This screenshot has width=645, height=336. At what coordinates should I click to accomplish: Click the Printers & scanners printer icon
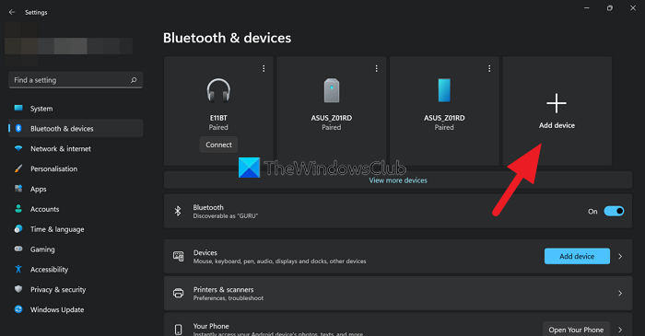[x=178, y=294]
